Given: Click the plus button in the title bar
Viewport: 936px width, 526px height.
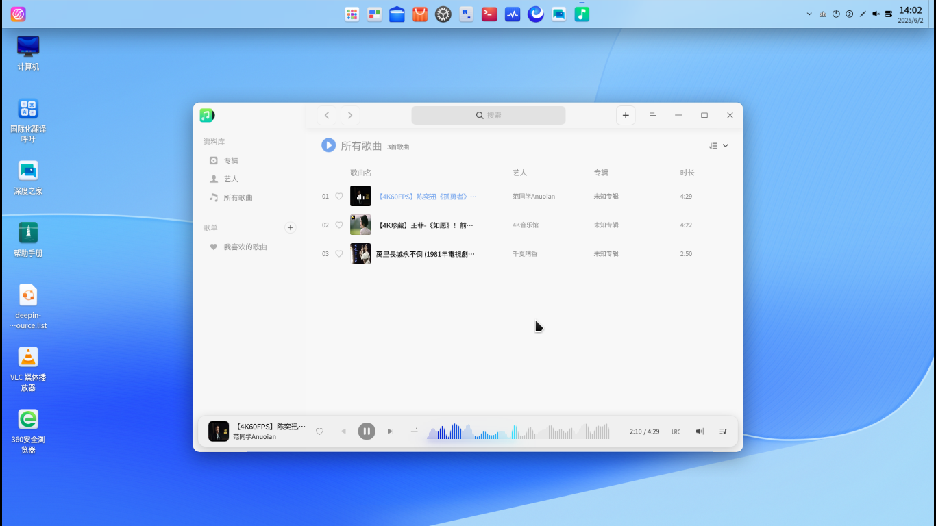Looking at the screenshot, I should (626, 116).
